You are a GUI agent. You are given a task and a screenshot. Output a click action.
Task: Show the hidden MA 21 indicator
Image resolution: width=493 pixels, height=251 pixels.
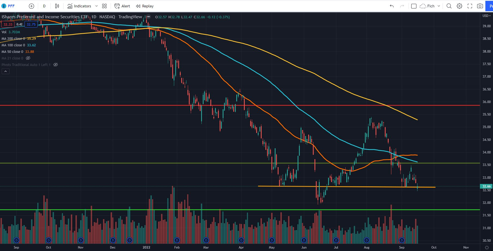(28, 58)
